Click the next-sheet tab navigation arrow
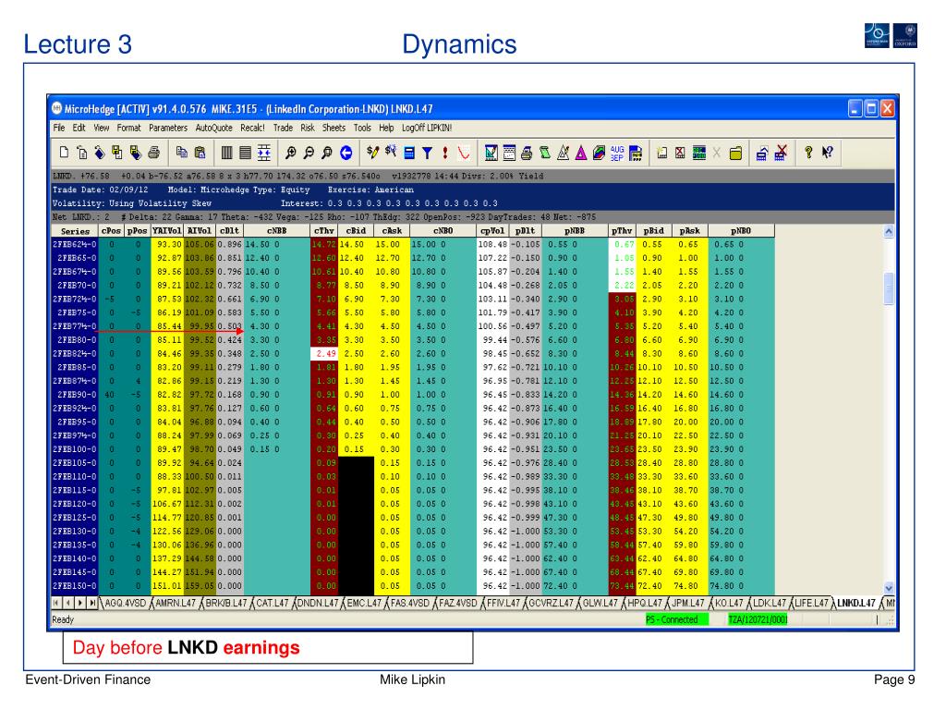The width and height of the screenshot is (946, 710). pos(80,603)
